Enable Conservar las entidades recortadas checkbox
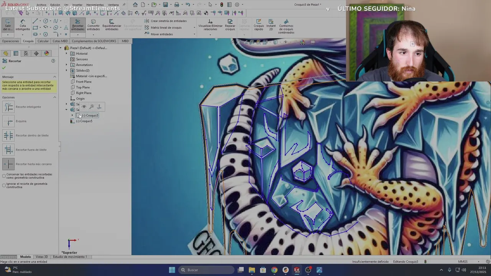This screenshot has height=276, width=491. 4,176
